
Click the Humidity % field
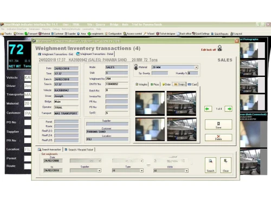pyautogui.click(x=193, y=73)
